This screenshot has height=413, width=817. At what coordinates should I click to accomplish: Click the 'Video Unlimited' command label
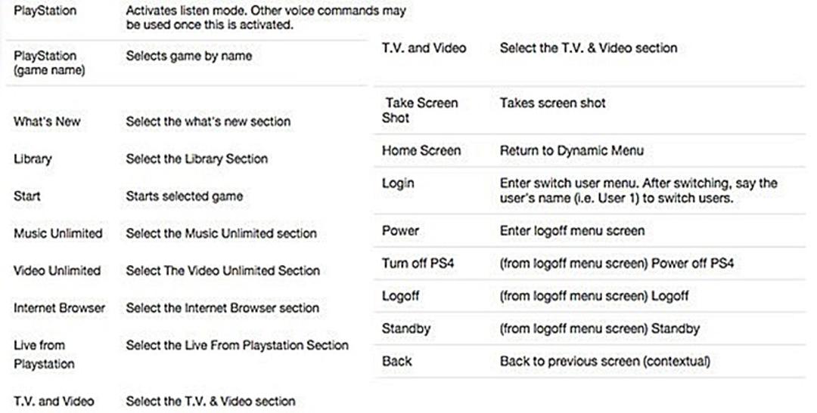tap(57, 271)
